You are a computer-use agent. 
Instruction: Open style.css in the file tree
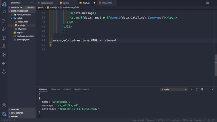point(22,29)
